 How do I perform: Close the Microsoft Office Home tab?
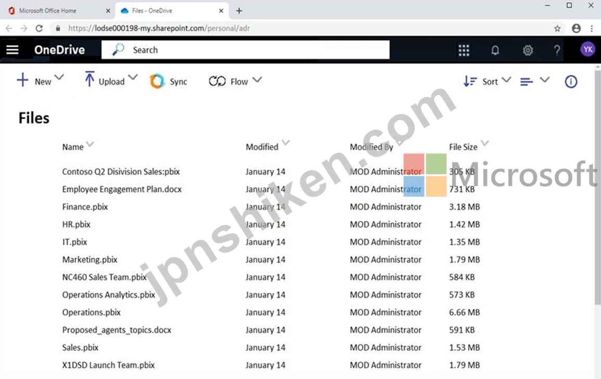pos(108,11)
